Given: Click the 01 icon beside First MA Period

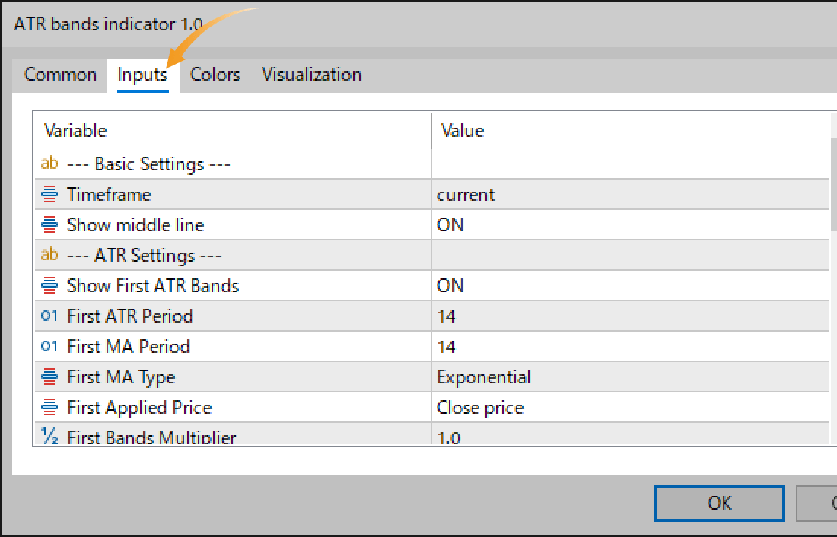Looking at the screenshot, I should tap(48, 346).
